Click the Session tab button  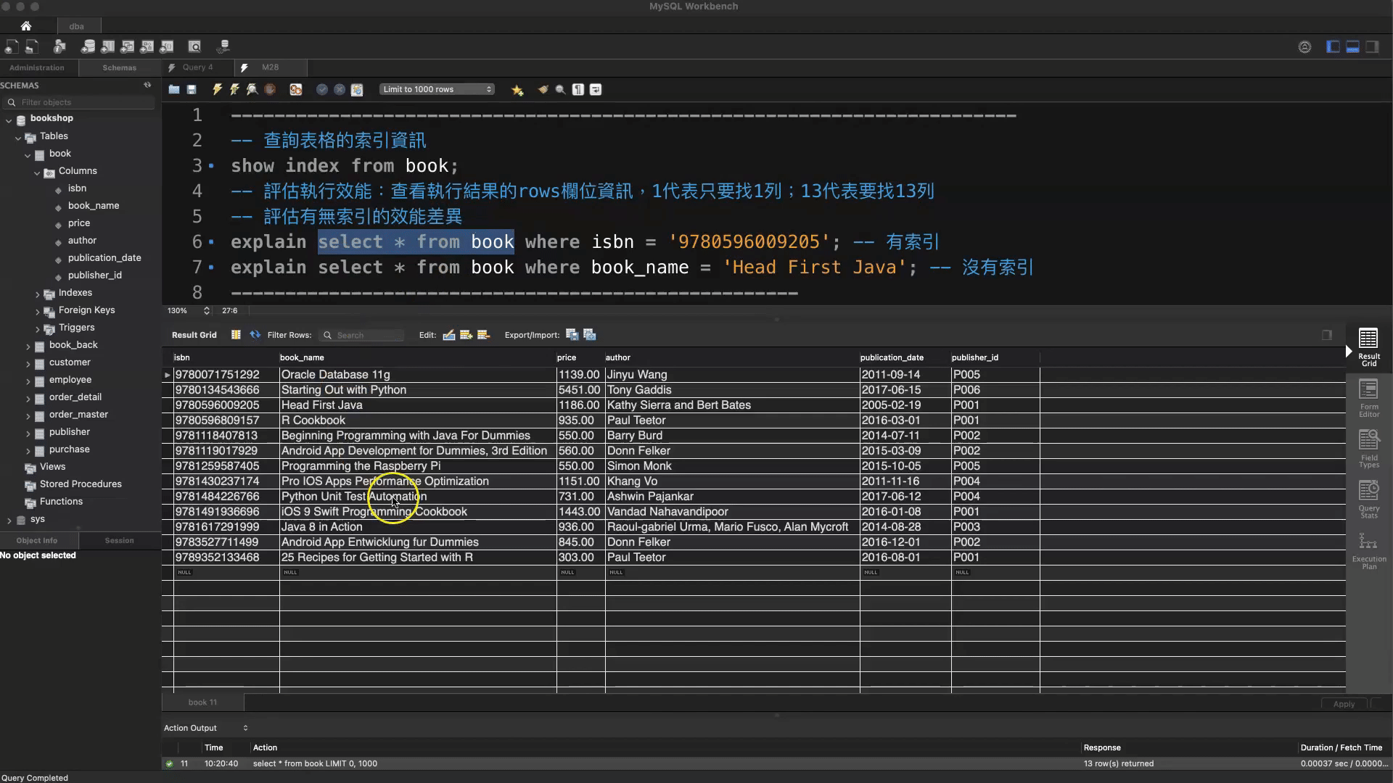(119, 541)
